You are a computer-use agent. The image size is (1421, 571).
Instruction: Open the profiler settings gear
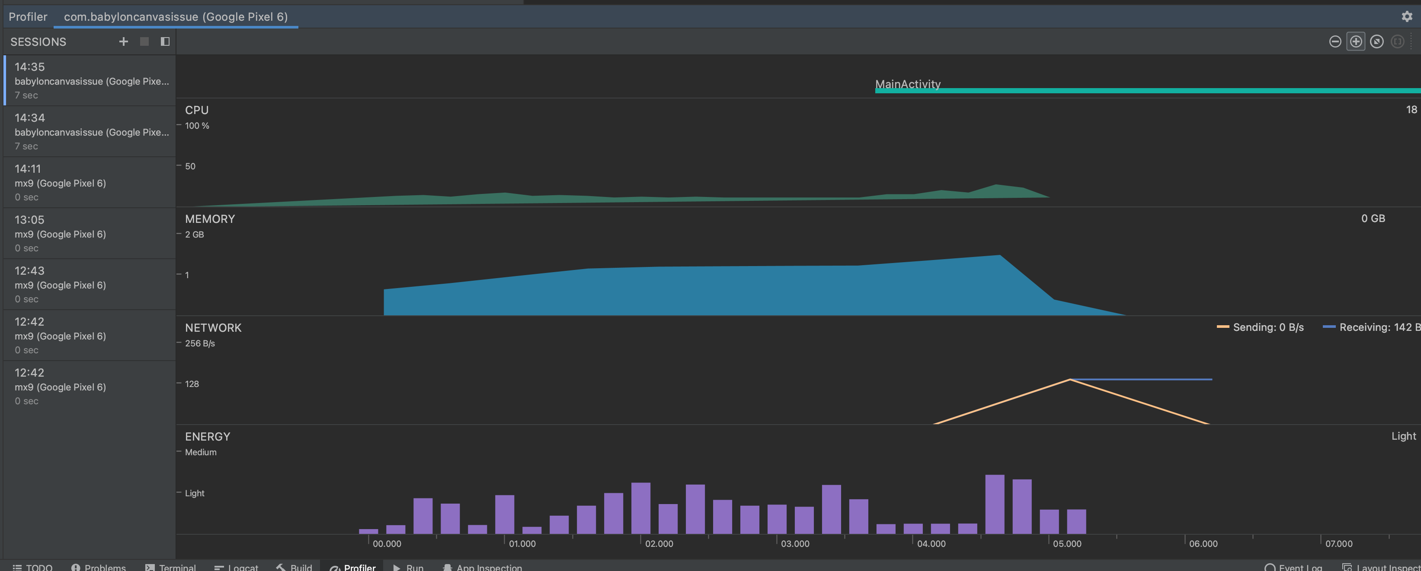(1407, 16)
